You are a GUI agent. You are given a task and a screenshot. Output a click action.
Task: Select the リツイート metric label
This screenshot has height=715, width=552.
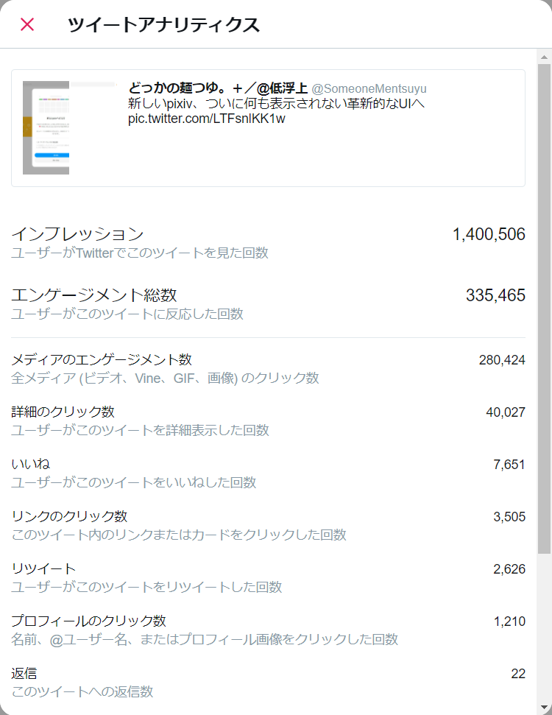coord(43,568)
